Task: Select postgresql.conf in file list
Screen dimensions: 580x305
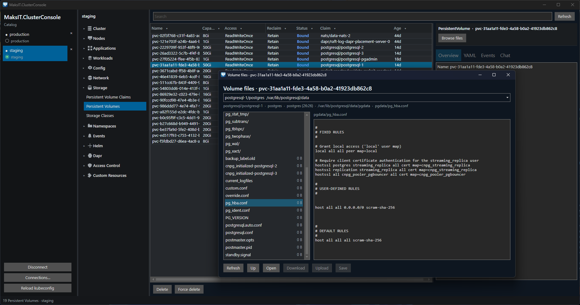Action: pos(264,232)
